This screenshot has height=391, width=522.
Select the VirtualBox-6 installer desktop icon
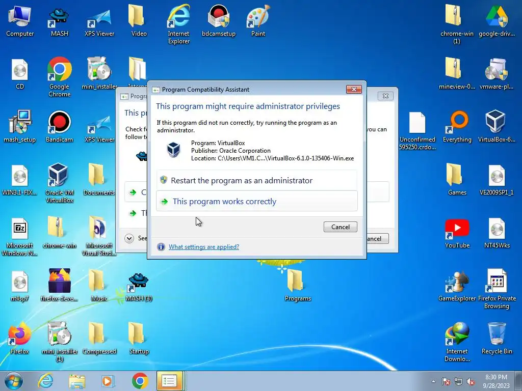click(497, 127)
